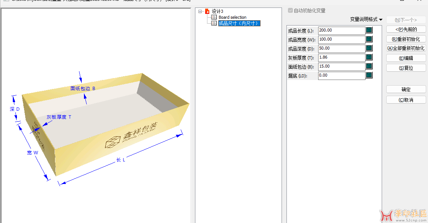Click the 设计3 red document icon
This screenshot has width=428, height=223.
point(207,11)
